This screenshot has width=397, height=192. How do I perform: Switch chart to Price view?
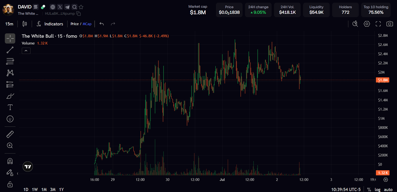[74, 24]
